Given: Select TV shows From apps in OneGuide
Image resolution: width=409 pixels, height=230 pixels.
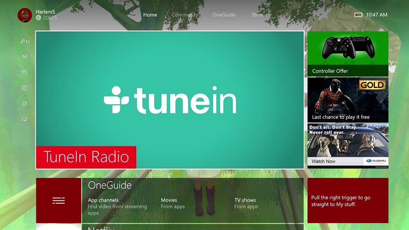Looking at the screenshot, I should point(246,203).
